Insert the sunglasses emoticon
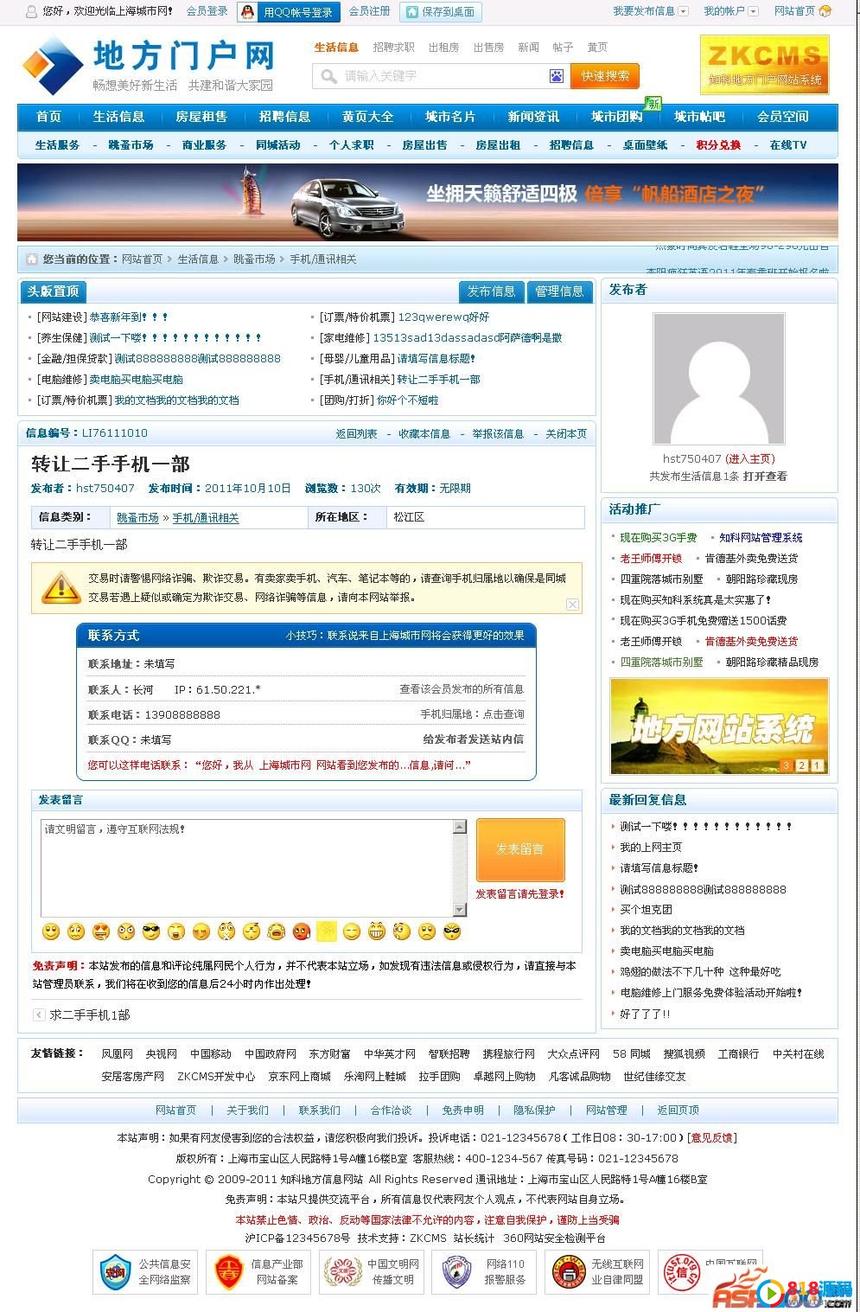This screenshot has height=1312, width=860. pyautogui.click(x=151, y=931)
